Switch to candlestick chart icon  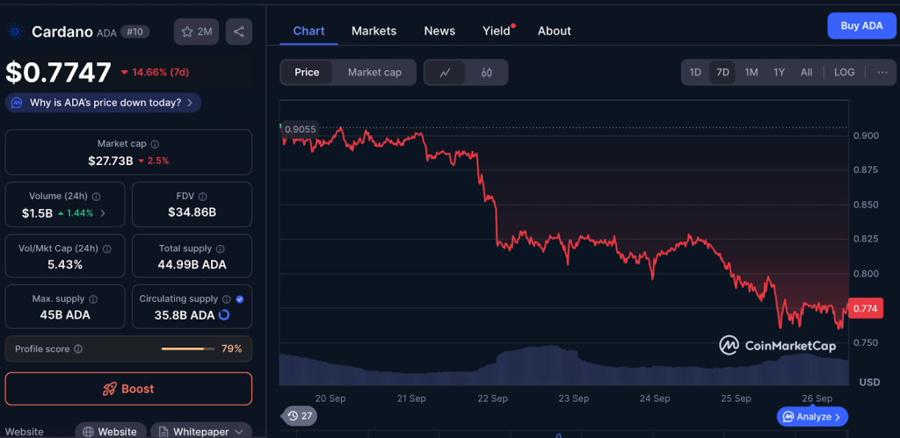(x=487, y=72)
